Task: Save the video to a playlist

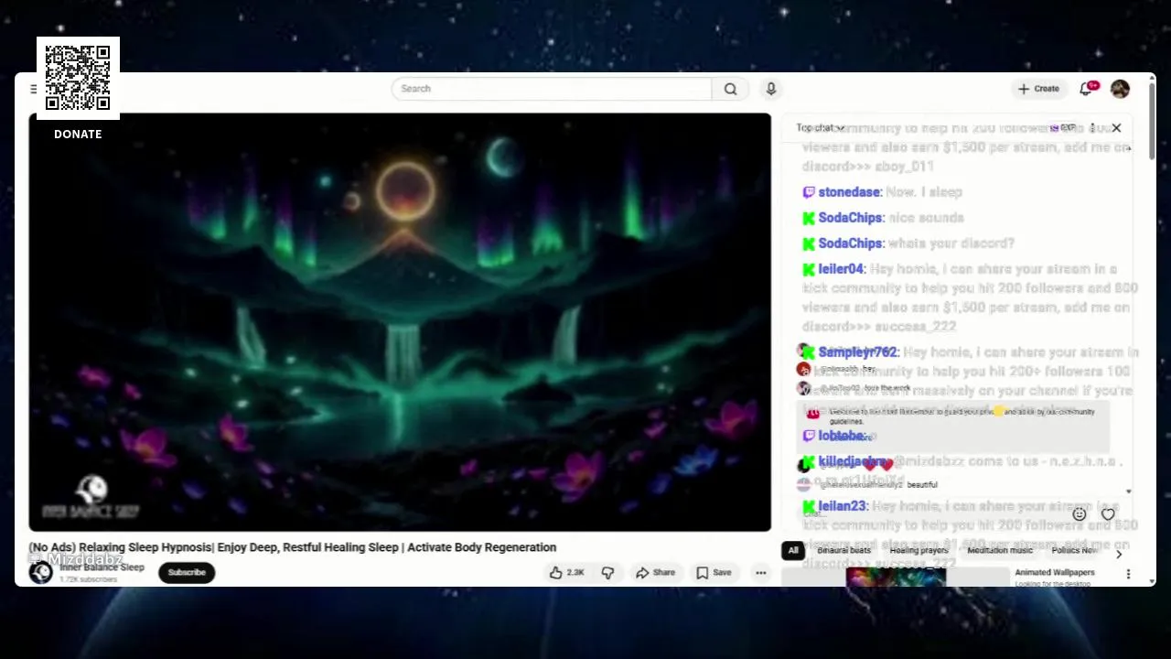Action: coord(714,573)
